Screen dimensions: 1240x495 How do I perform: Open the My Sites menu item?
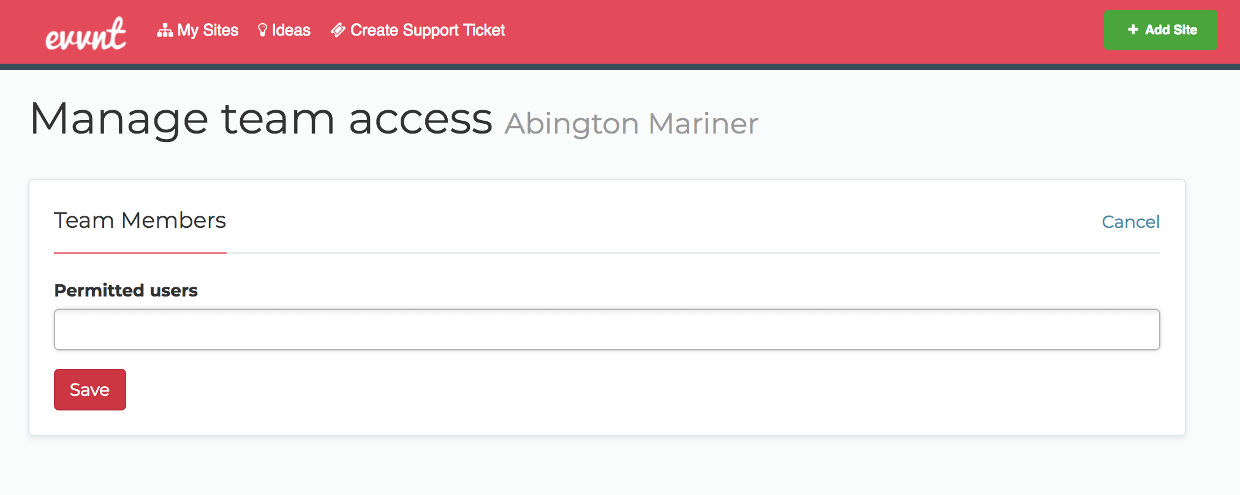click(197, 30)
